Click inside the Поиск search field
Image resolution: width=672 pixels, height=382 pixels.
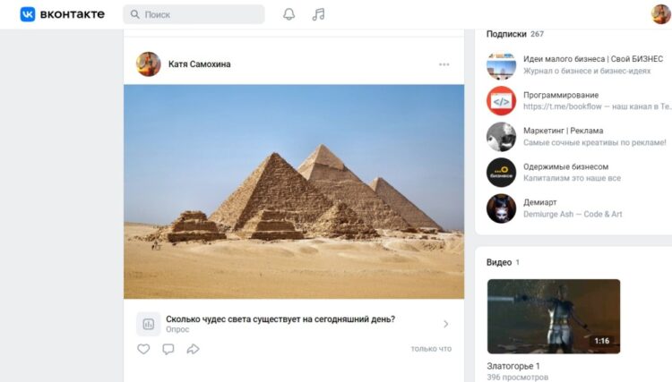click(x=194, y=14)
